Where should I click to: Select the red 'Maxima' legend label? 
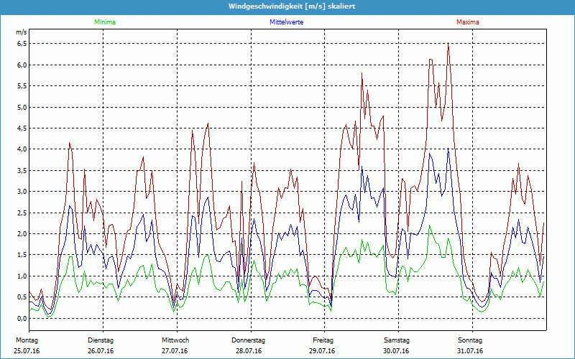click(468, 22)
